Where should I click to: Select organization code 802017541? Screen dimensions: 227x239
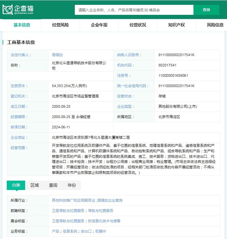tap(167, 65)
